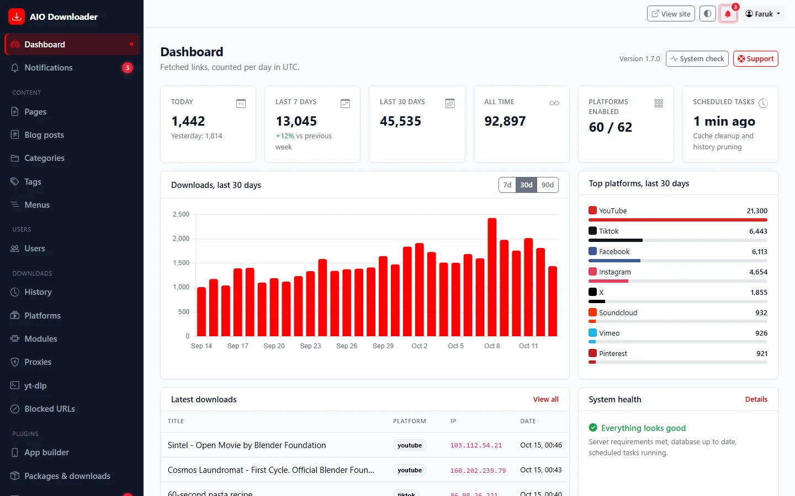Click IP address 160.202.239.79

[478, 471]
